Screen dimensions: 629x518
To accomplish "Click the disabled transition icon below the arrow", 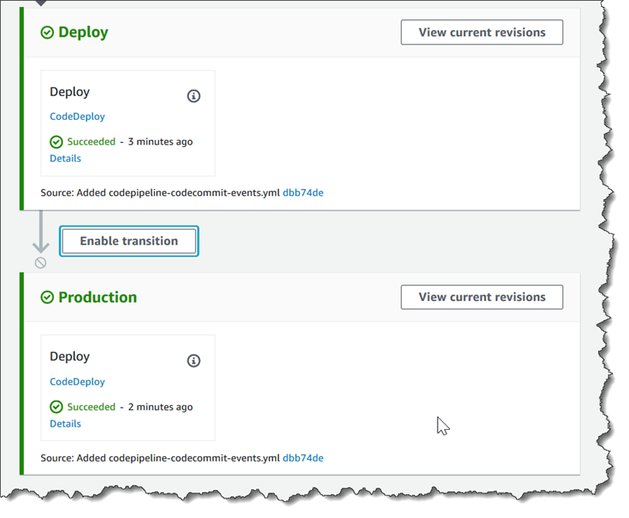I will coord(41,263).
